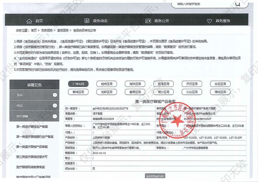
Task: Click the home icon beside 首页
Action: [x=29, y=21]
